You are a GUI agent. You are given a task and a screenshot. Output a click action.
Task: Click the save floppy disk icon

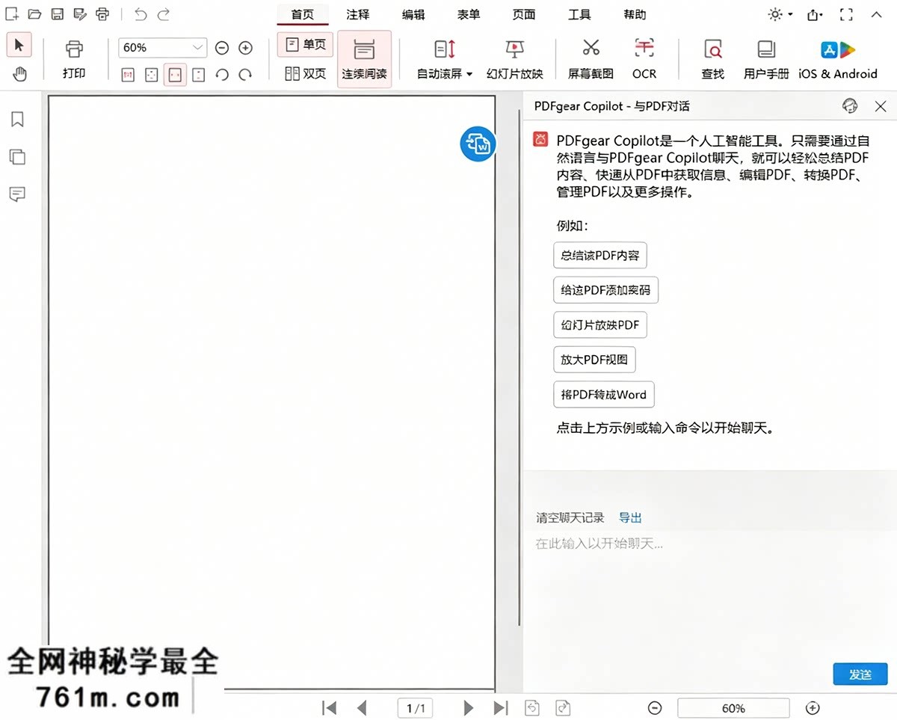click(58, 14)
